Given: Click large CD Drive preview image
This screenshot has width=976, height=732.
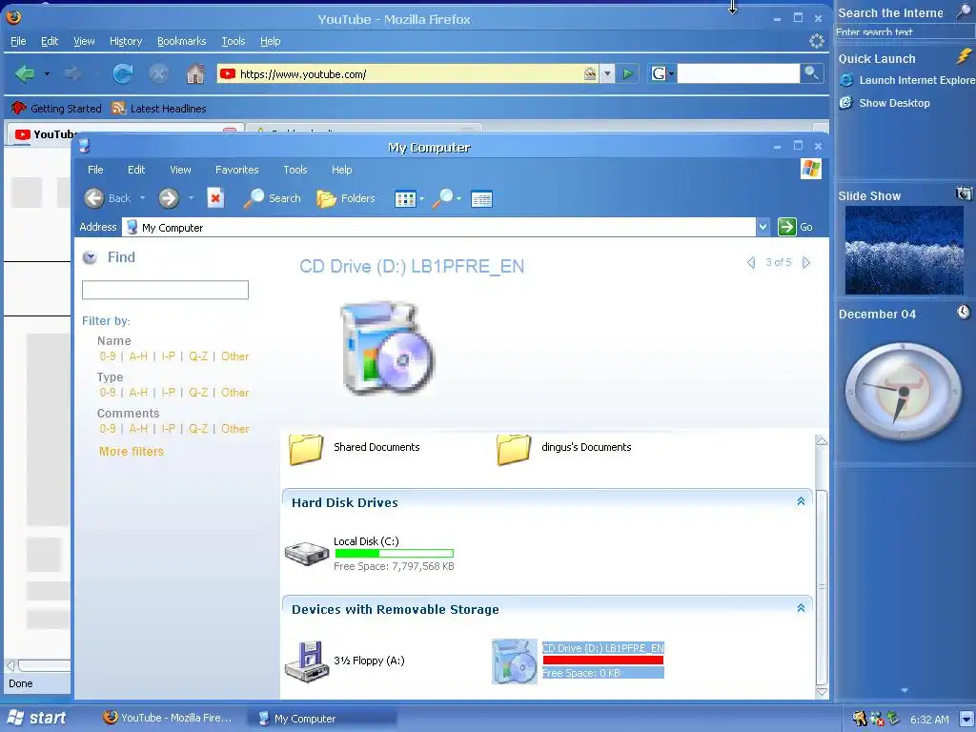Looking at the screenshot, I should 387,348.
